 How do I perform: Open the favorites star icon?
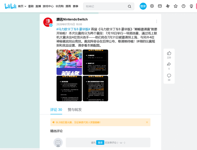(x=176, y=6)
